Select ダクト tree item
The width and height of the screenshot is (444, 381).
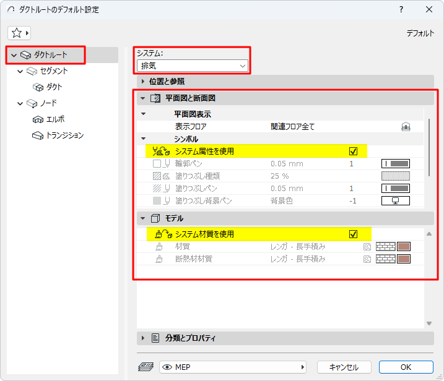[54, 87]
